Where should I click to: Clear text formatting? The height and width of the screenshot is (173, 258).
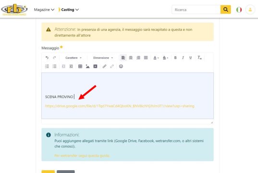(x=199, y=58)
